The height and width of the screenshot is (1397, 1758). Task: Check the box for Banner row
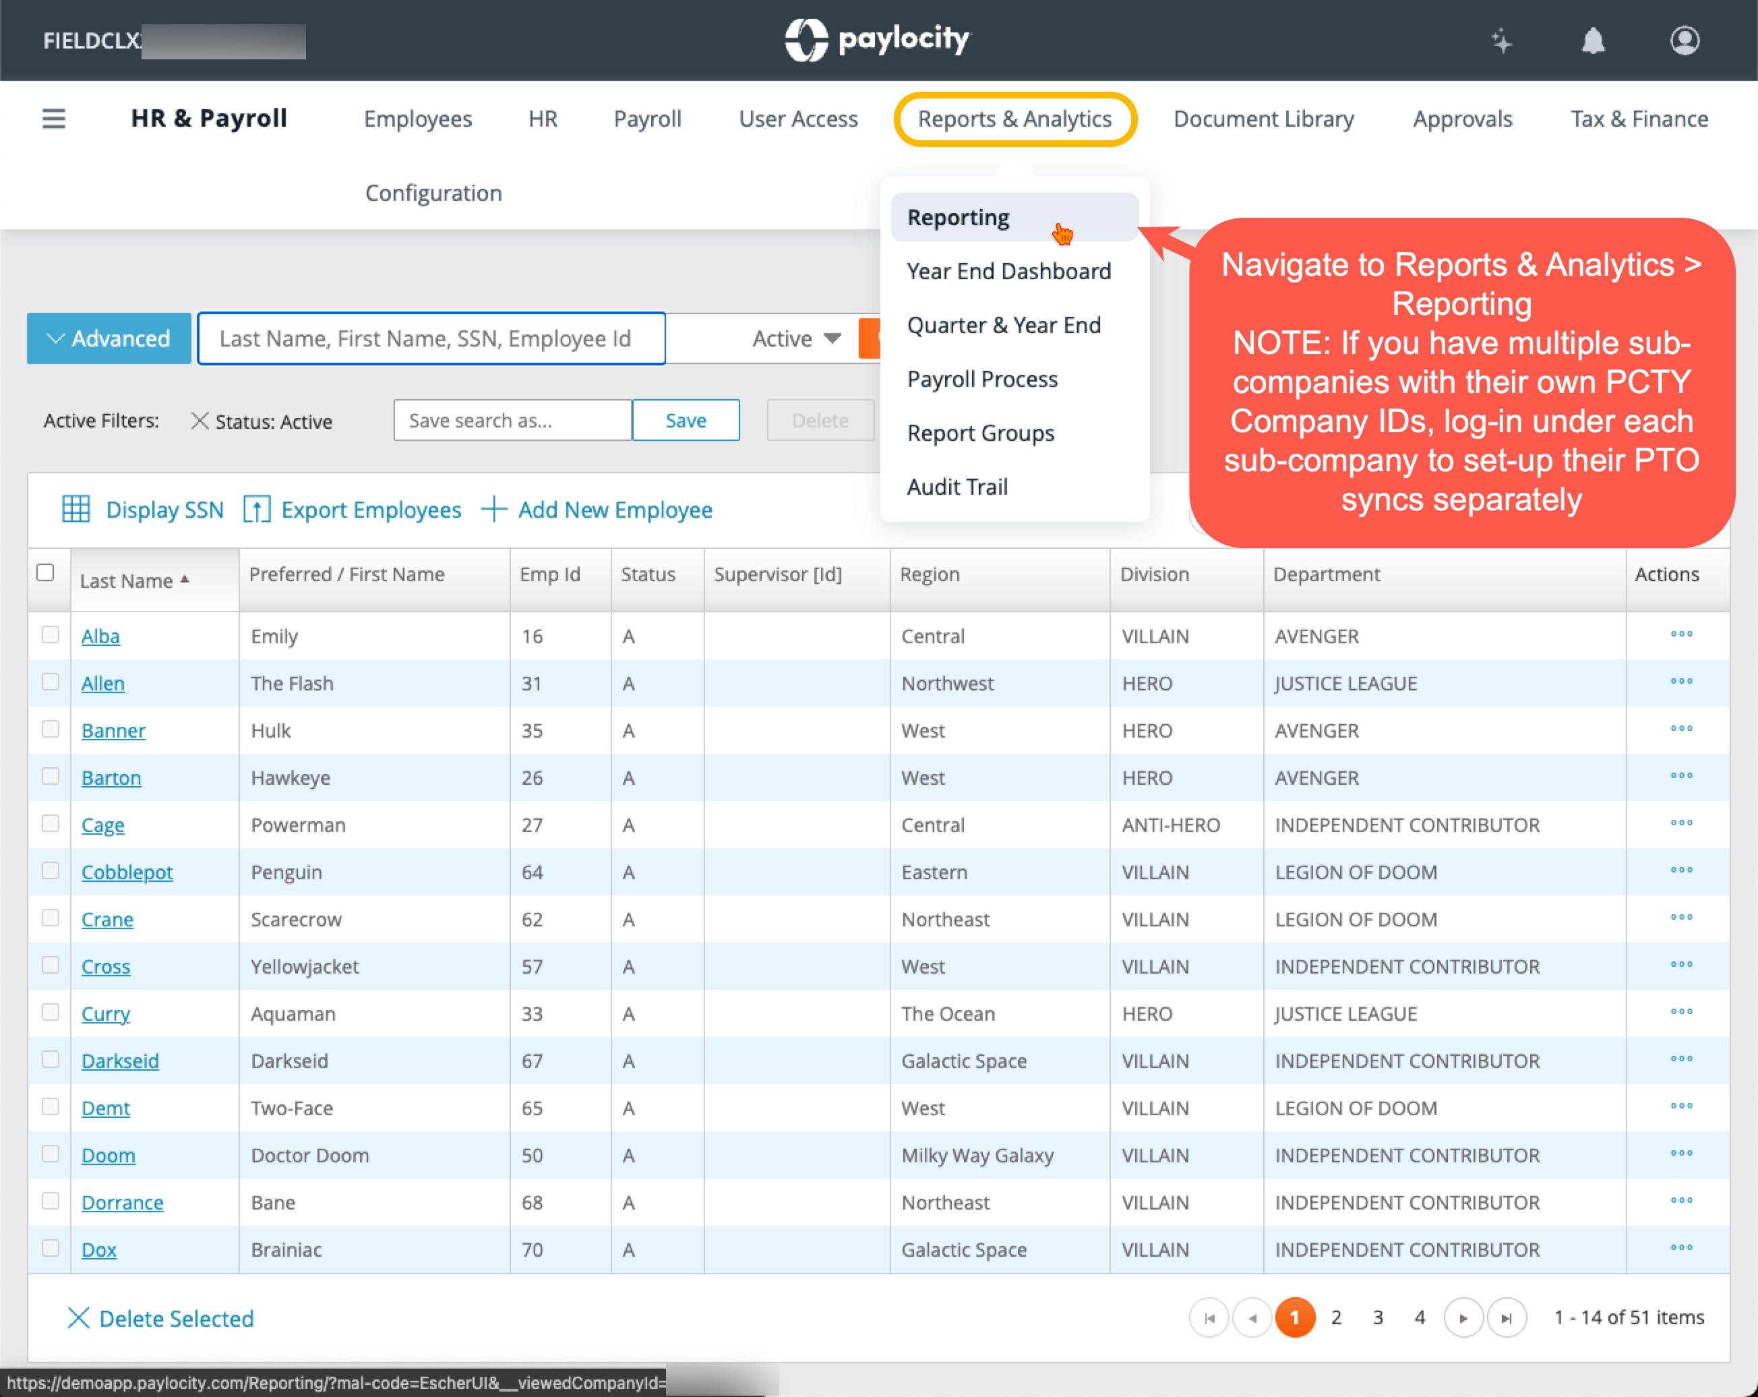51,729
